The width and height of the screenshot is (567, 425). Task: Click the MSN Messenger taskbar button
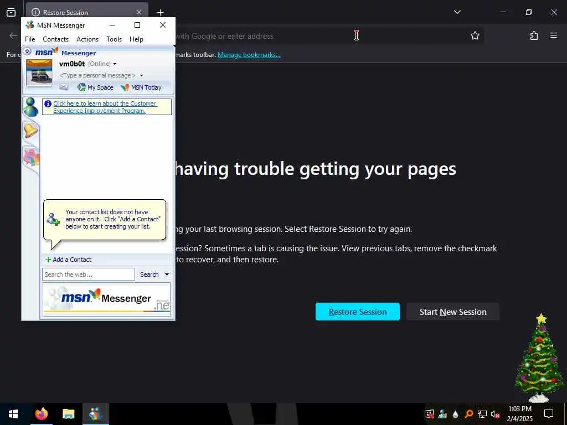[x=95, y=414]
